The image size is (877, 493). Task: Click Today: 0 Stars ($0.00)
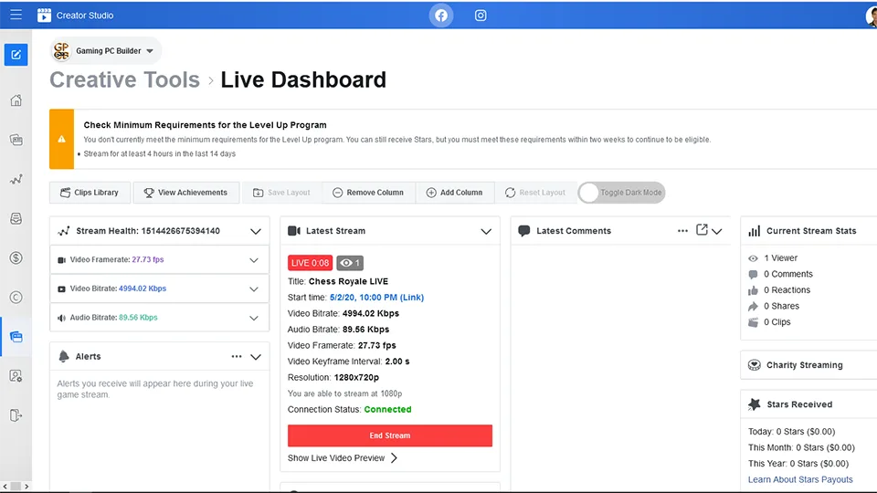coord(791,432)
